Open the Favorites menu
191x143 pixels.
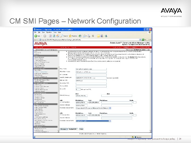(x=49, y=32)
